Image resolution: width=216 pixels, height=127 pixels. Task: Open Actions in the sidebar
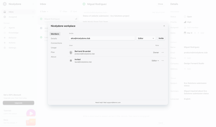tap(18, 43)
